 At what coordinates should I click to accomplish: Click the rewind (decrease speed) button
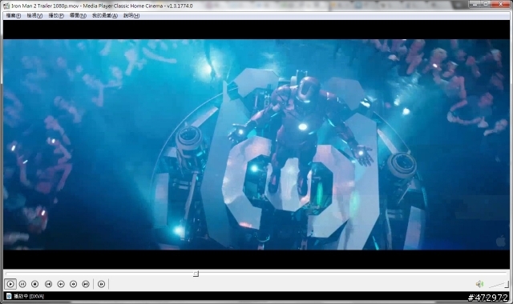coord(61,284)
